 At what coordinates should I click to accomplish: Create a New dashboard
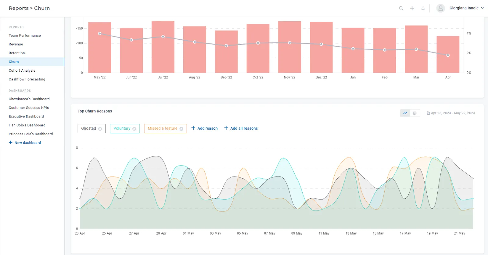tap(25, 143)
